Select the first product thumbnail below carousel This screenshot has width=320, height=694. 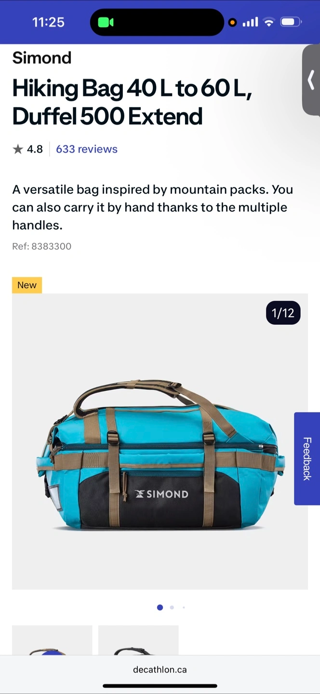coord(52,640)
